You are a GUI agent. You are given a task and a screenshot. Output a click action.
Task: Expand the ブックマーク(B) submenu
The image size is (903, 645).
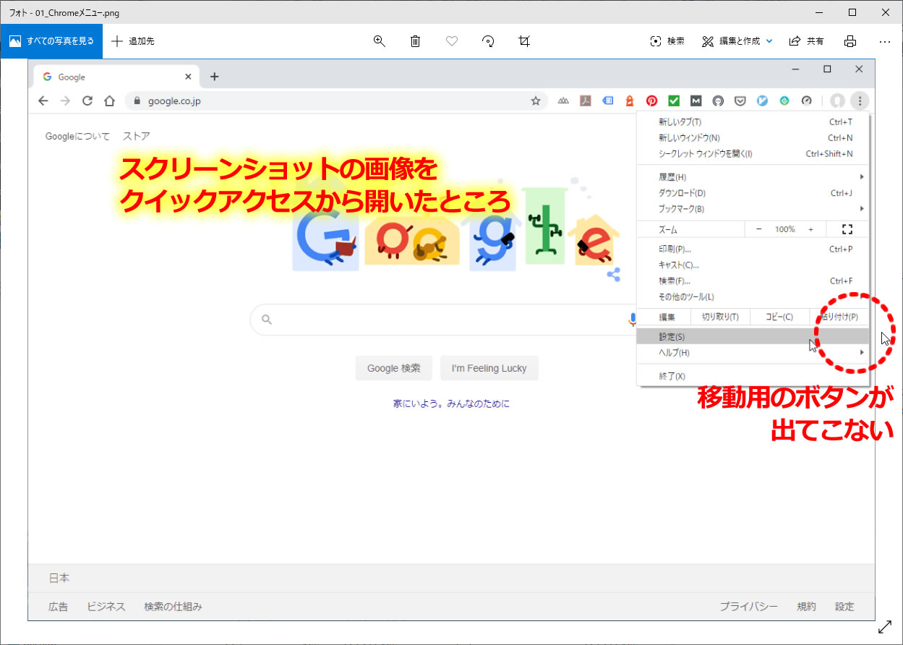point(753,209)
